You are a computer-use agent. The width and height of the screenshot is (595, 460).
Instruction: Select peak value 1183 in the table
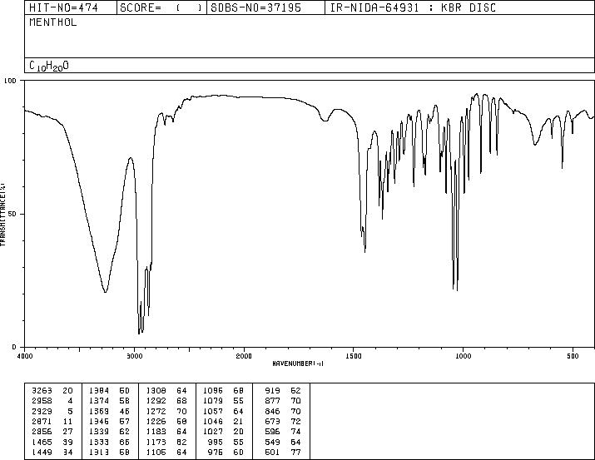[156, 432]
